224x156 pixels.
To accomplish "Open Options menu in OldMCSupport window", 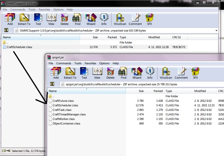I will tap(58, 9).
